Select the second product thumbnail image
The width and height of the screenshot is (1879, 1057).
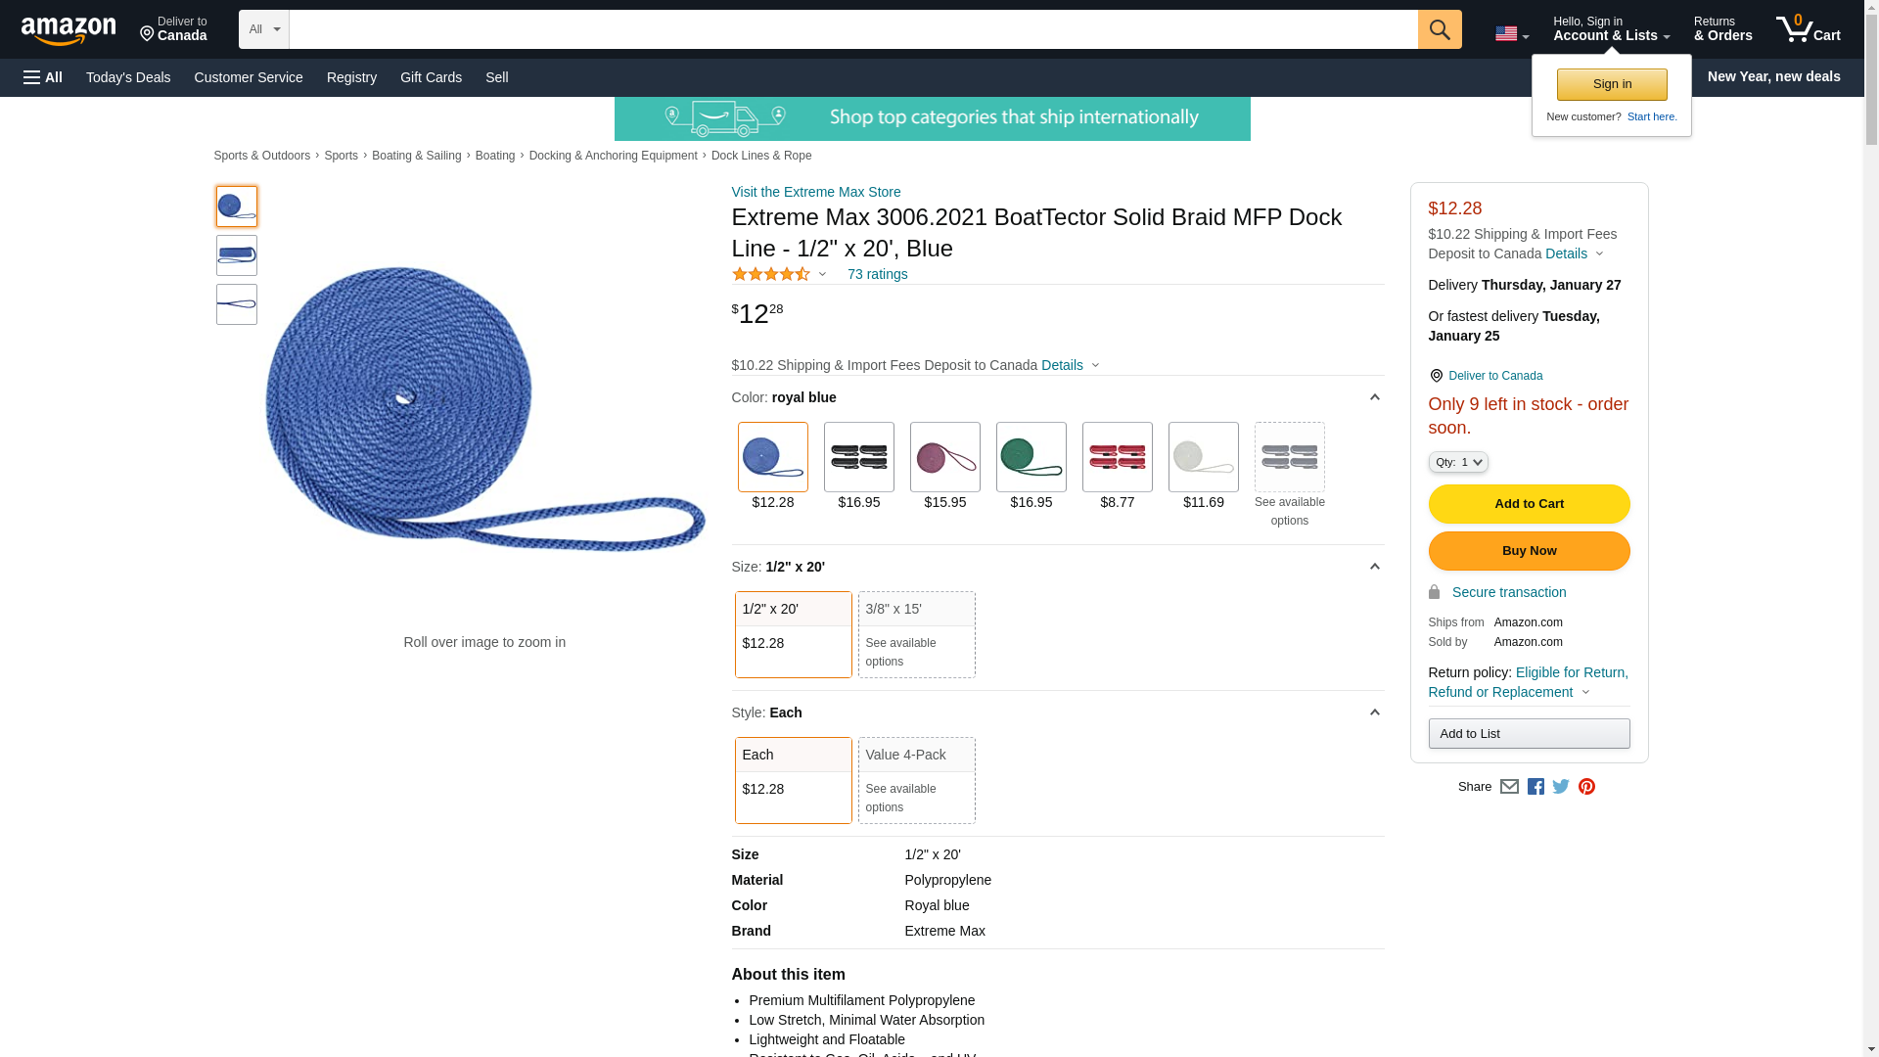point(237,255)
